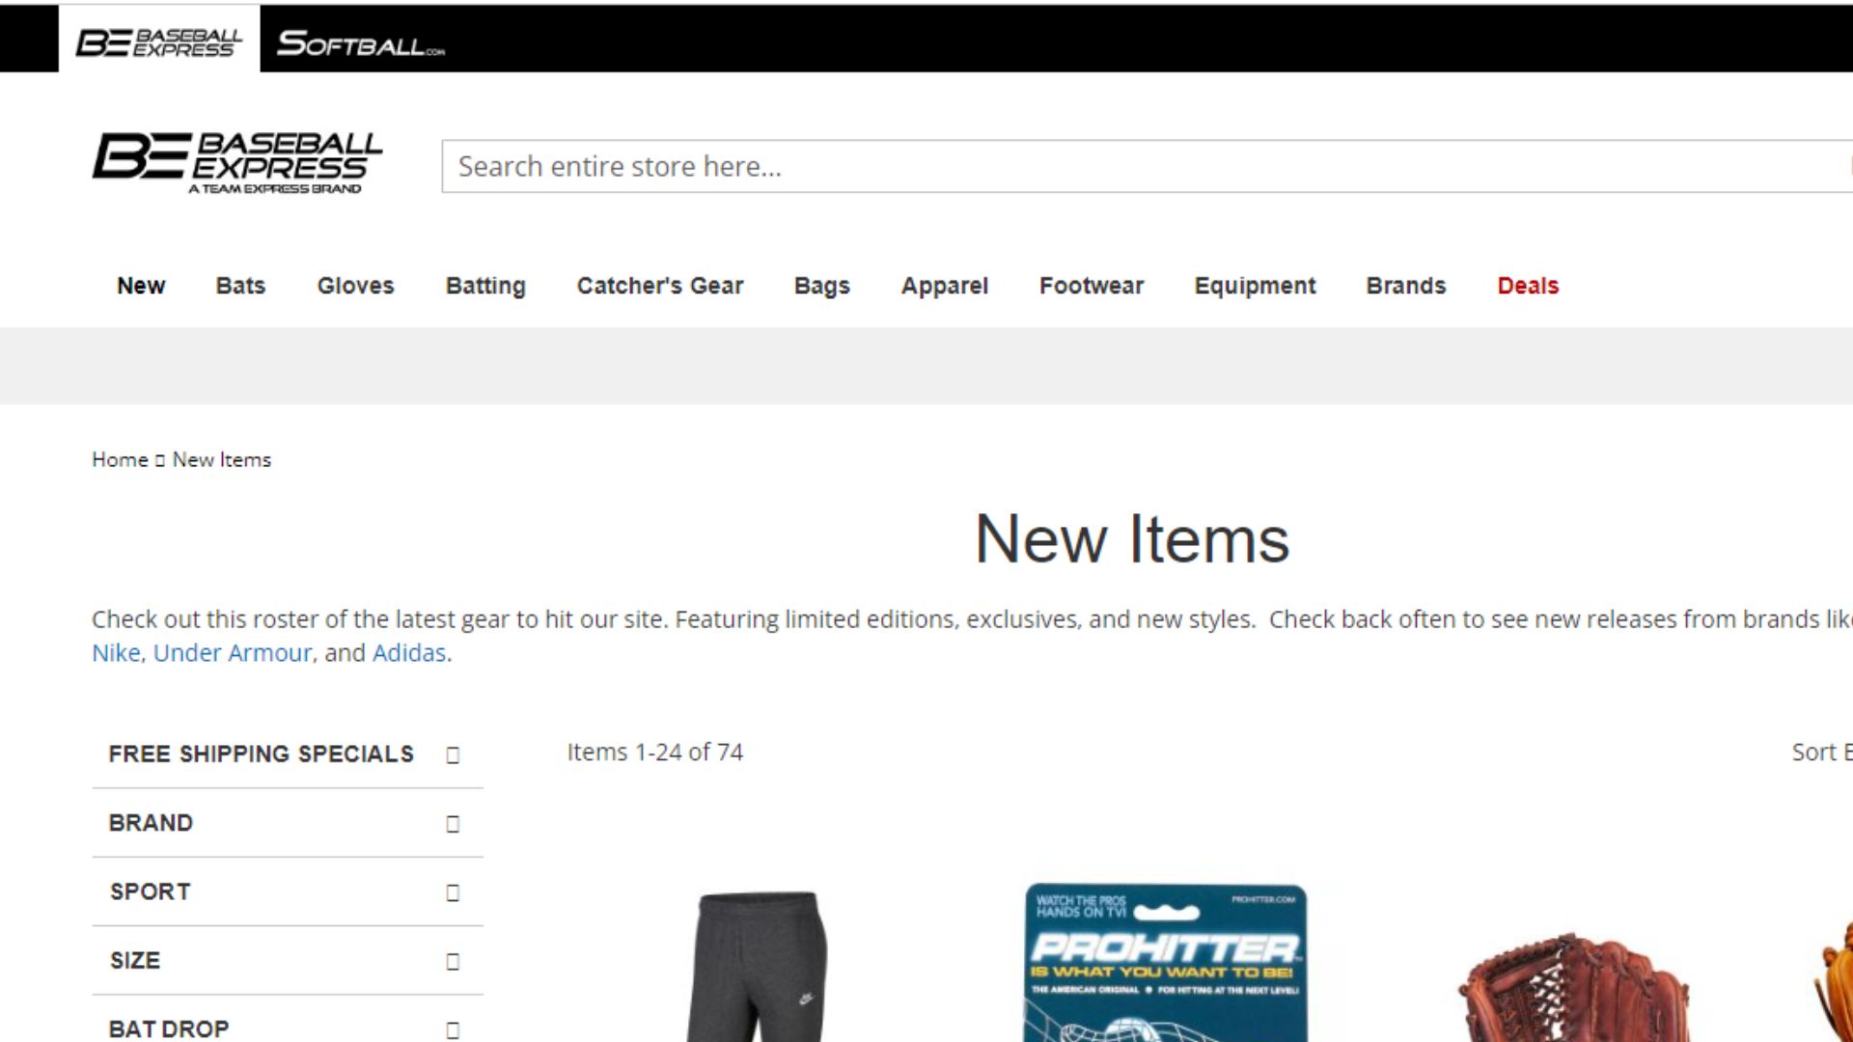
Task: Open the Equipment menu
Action: coord(1255,286)
